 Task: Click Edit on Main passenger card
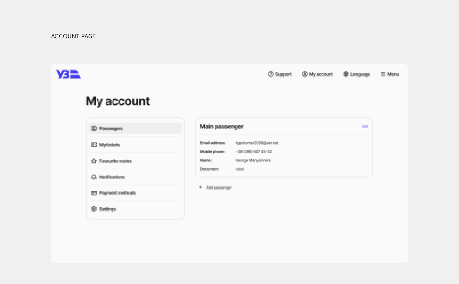coord(365,126)
